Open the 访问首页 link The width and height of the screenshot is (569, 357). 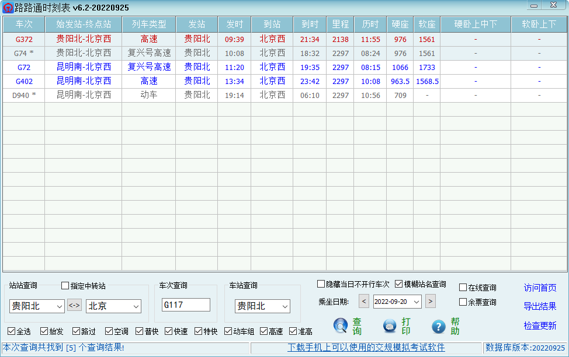click(x=539, y=287)
